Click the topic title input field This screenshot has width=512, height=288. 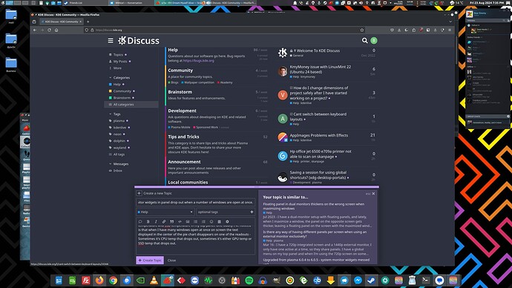point(195,203)
